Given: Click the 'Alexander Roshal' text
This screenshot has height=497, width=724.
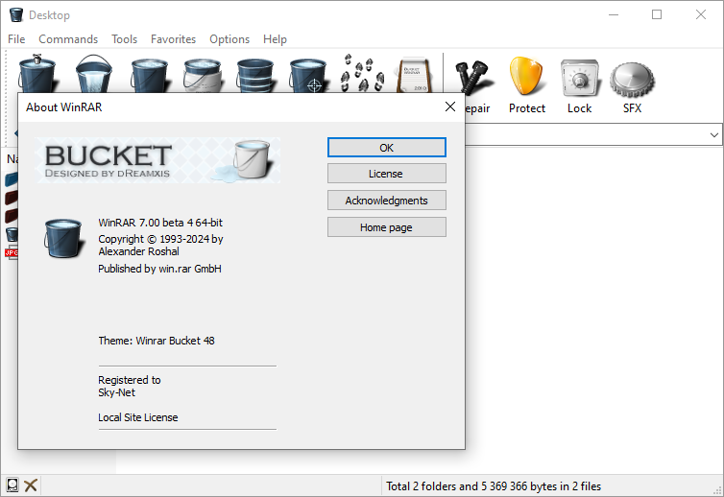Looking at the screenshot, I should point(138,251).
